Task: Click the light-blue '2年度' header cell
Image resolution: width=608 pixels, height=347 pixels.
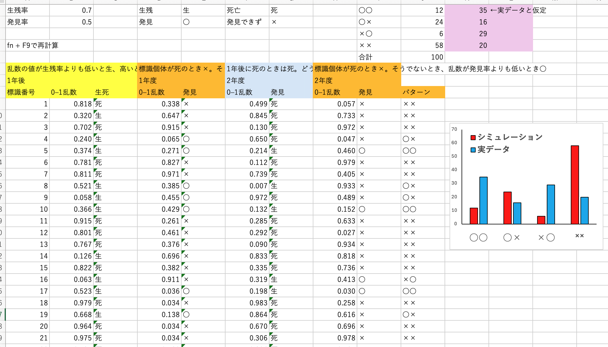Action: coord(247,81)
